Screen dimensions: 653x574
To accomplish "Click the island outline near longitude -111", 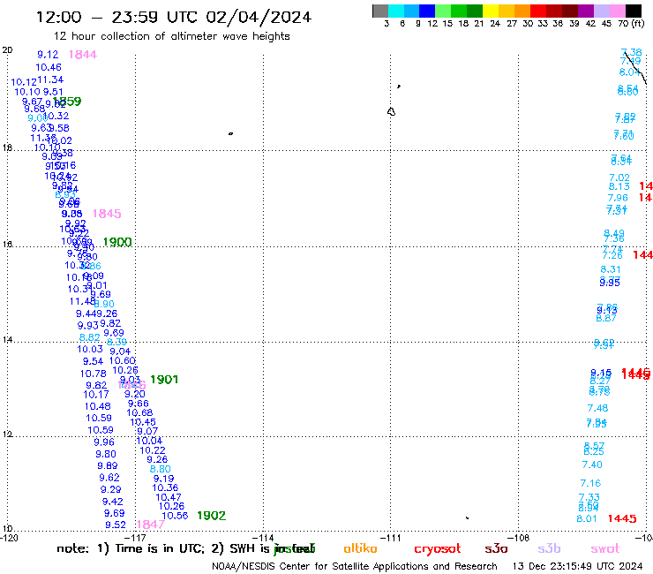I will pos(392,112).
